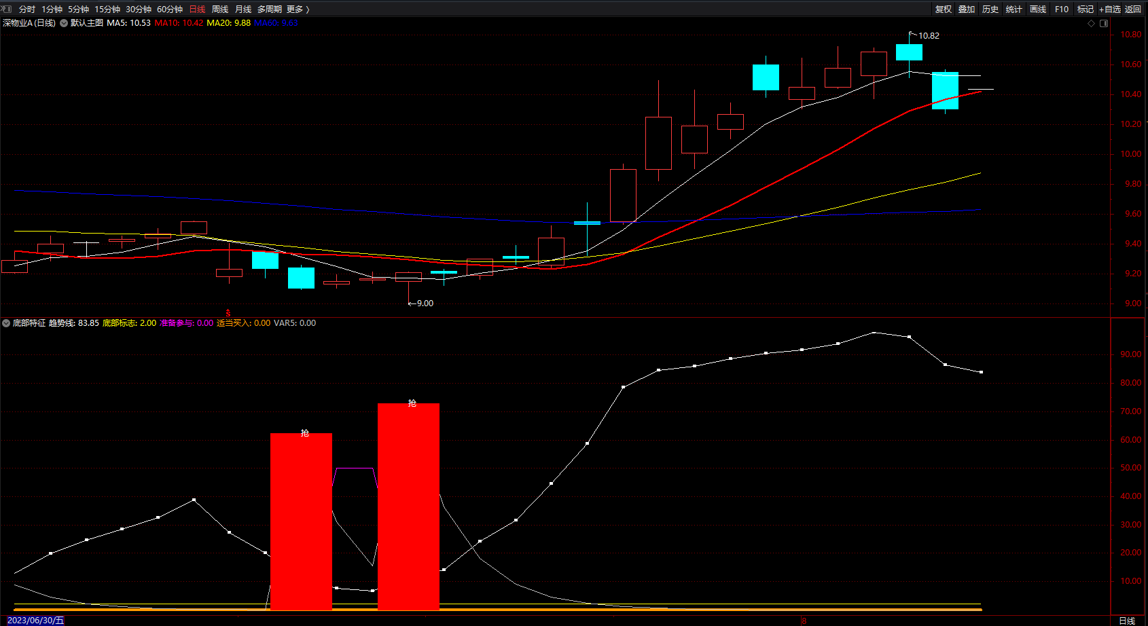Click the 底部特征 indicator name
This screenshot has height=626, width=1148.
tap(29, 323)
